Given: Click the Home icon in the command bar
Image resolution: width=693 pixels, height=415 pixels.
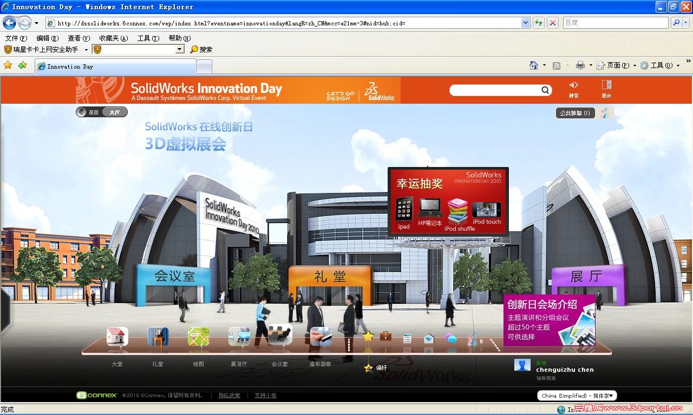Looking at the screenshot, I should (x=534, y=65).
